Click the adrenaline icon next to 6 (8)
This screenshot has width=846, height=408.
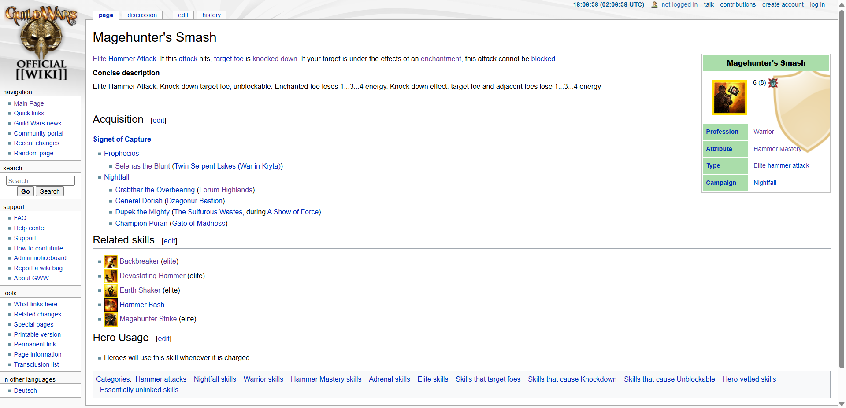[x=773, y=83]
